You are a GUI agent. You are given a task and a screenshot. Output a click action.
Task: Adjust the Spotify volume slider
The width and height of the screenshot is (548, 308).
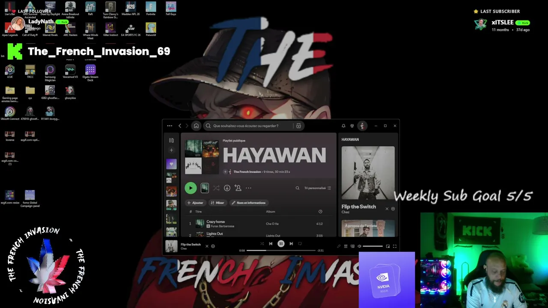[372, 246]
